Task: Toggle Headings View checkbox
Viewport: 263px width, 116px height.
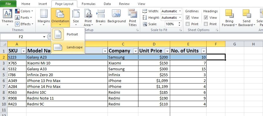Action: pos(206,18)
